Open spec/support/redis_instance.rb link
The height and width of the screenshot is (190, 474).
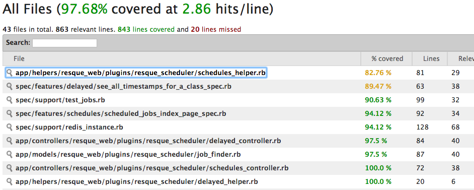point(69,128)
